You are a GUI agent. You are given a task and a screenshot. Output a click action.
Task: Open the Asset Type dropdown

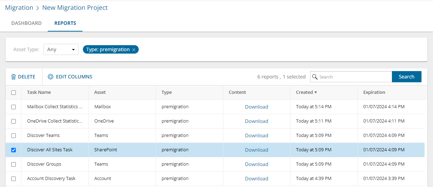click(61, 49)
